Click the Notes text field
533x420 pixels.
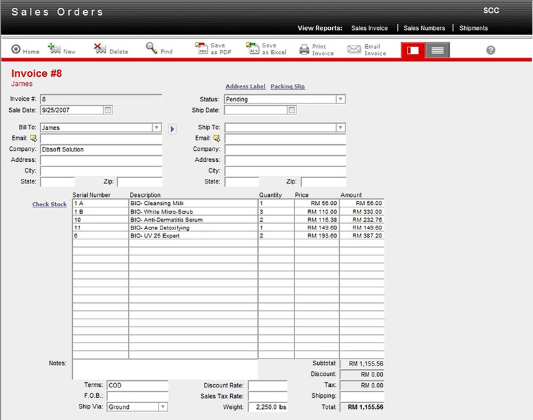click(x=164, y=369)
